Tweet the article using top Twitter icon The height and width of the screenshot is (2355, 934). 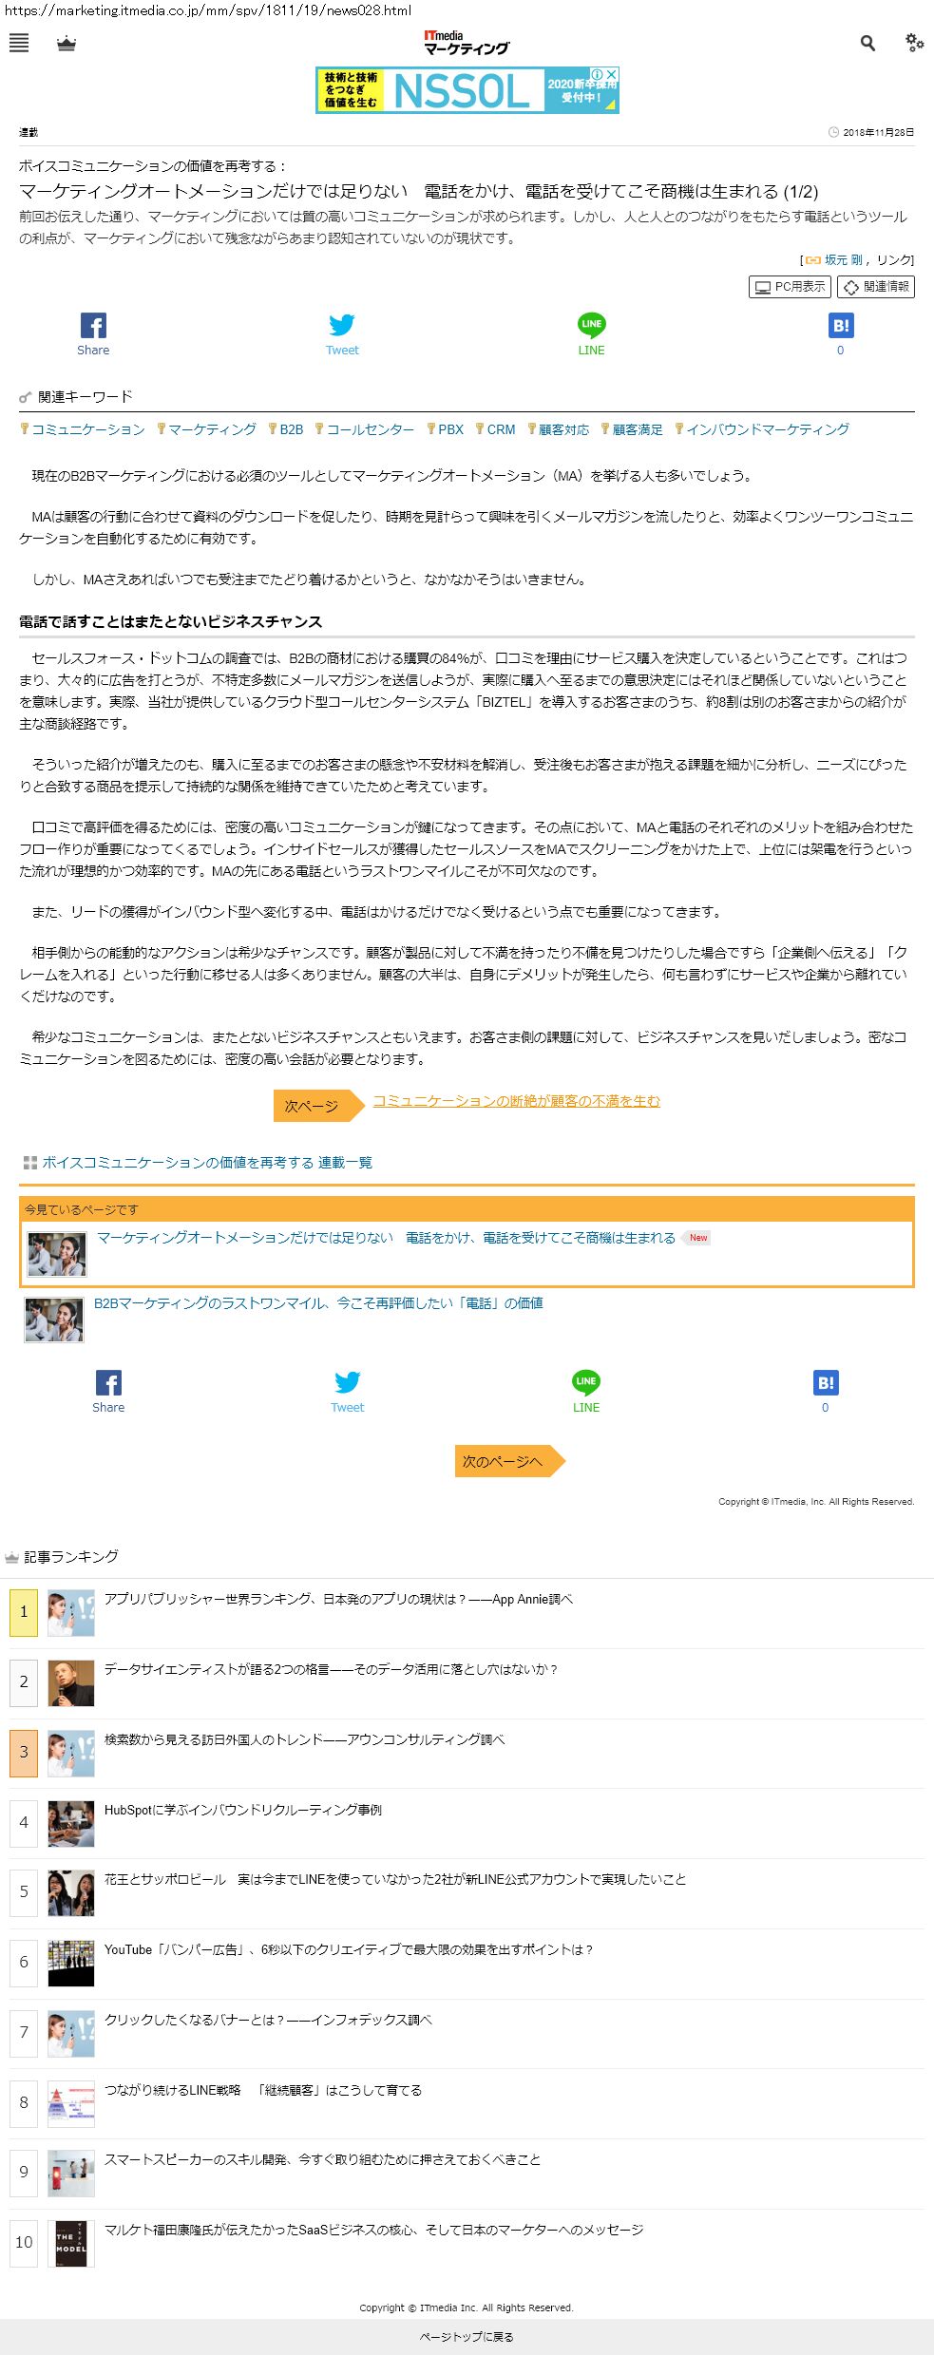[x=342, y=334]
